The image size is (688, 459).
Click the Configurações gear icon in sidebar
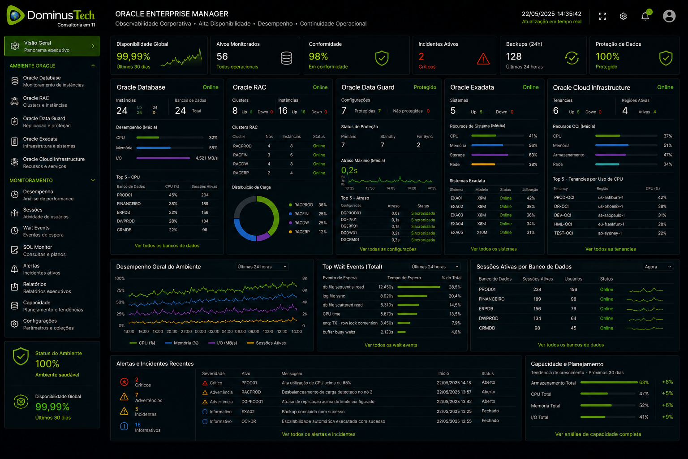(x=15, y=324)
